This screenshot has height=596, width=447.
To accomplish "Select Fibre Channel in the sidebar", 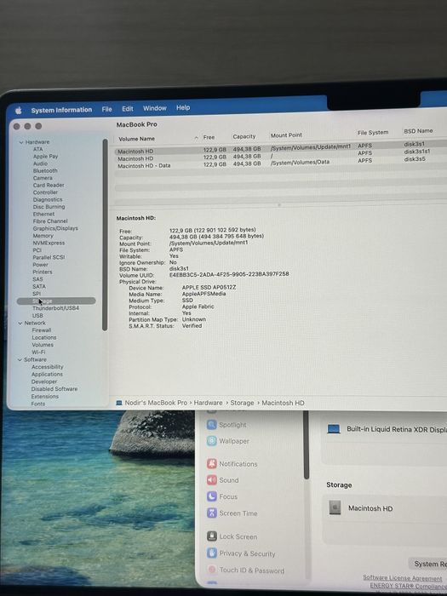I will pyautogui.click(x=50, y=221).
